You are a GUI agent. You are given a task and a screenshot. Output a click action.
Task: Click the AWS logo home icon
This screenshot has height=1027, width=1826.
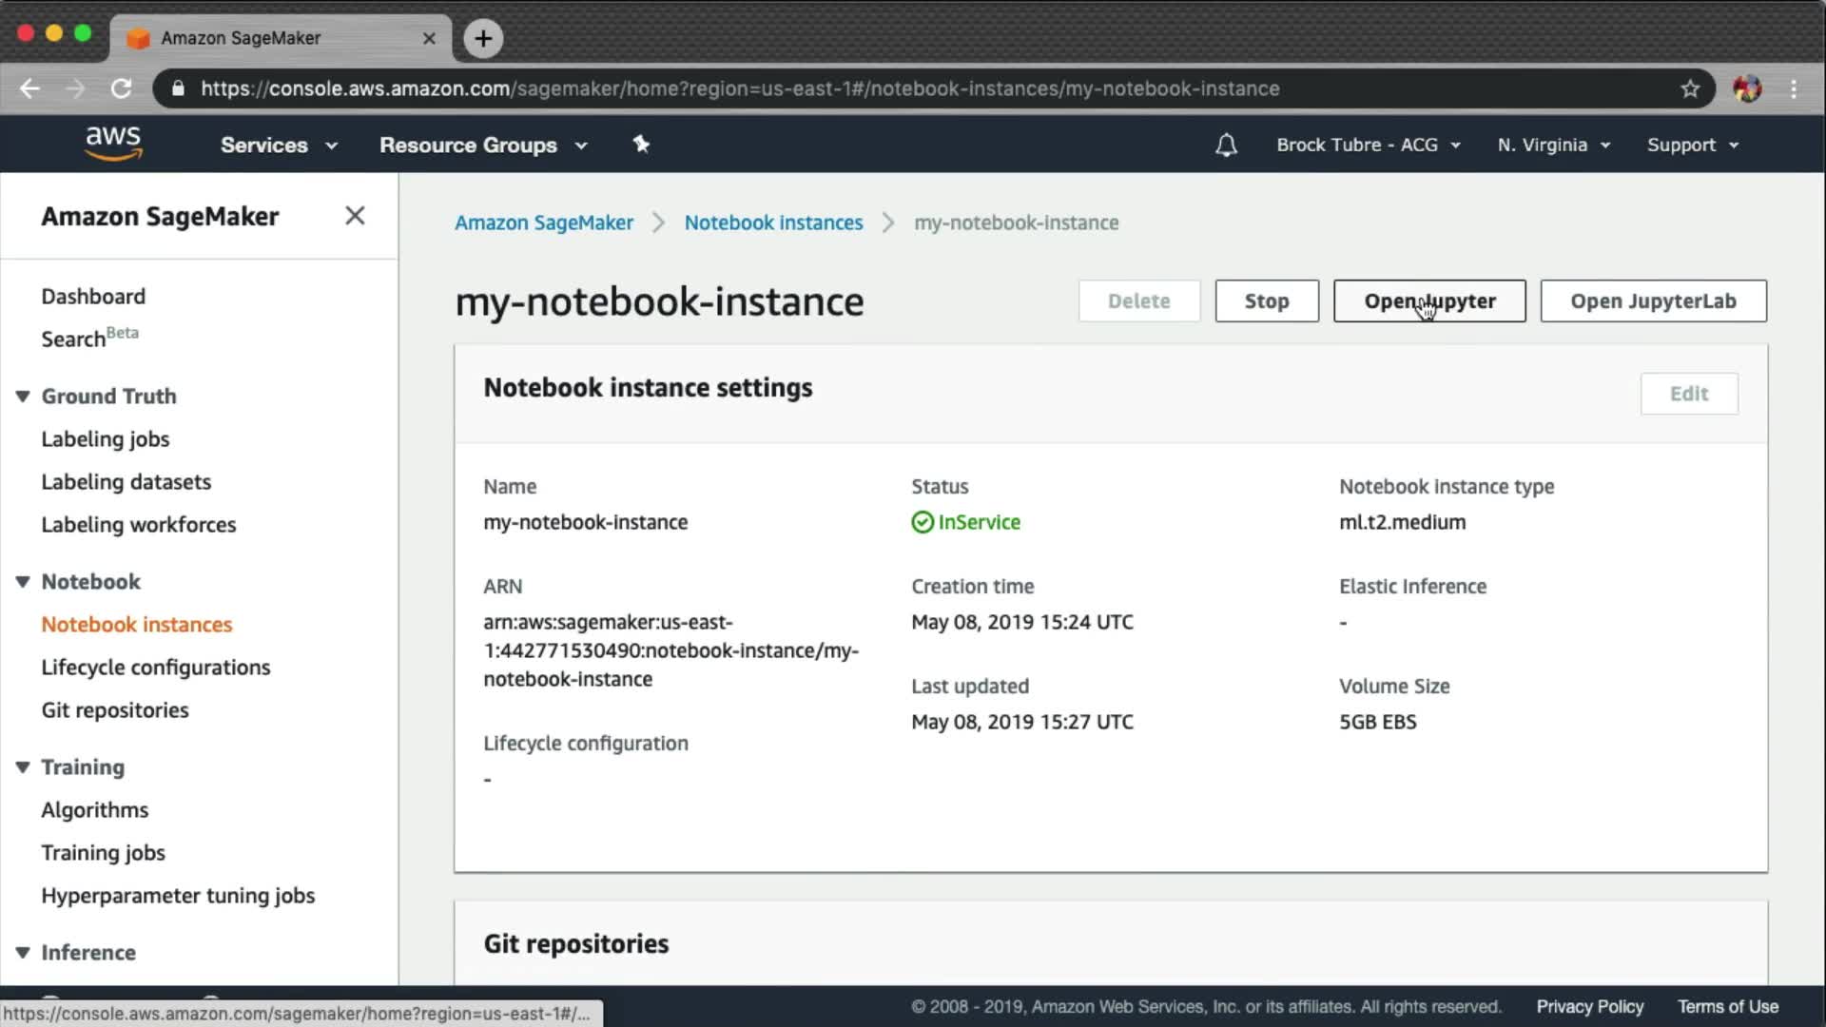point(113,144)
